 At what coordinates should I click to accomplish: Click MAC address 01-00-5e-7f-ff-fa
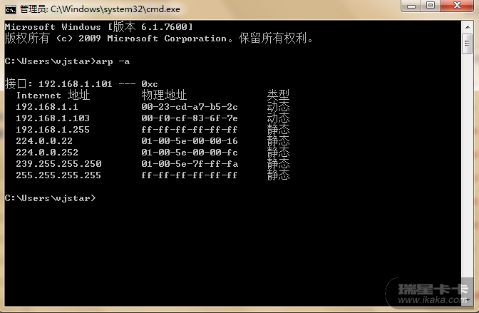pyautogui.click(x=190, y=164)
